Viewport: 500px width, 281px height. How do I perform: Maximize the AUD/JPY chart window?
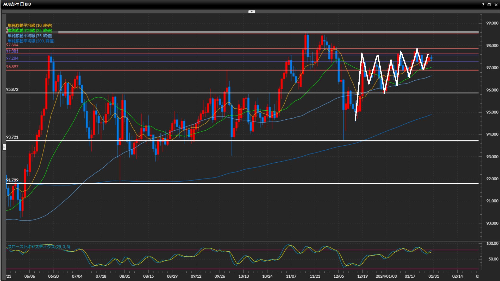tap(489, 5)
